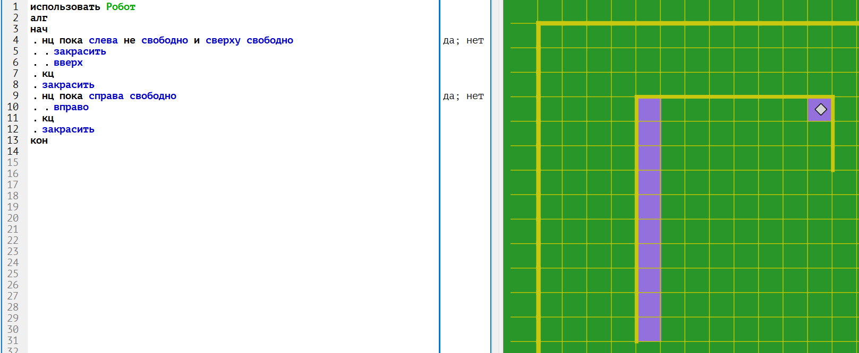Image resolution: width=859 pixels, height=353 pixels.
Task: Click the final "закрасить" on line 12
Action: point(68,129)
